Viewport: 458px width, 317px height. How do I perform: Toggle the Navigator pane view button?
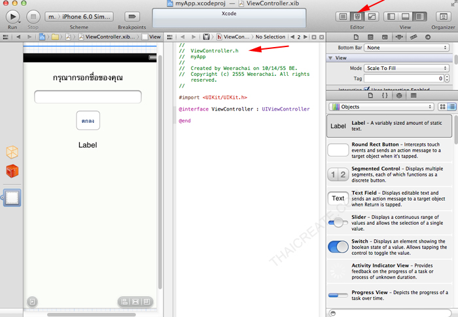391,16
